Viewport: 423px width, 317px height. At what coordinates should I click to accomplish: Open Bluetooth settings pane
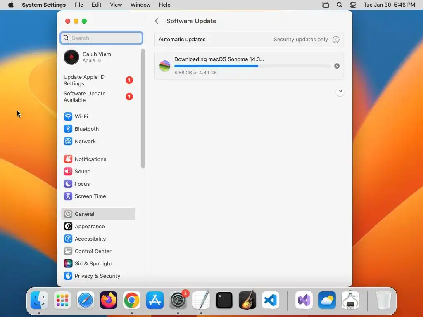[98, 129]
